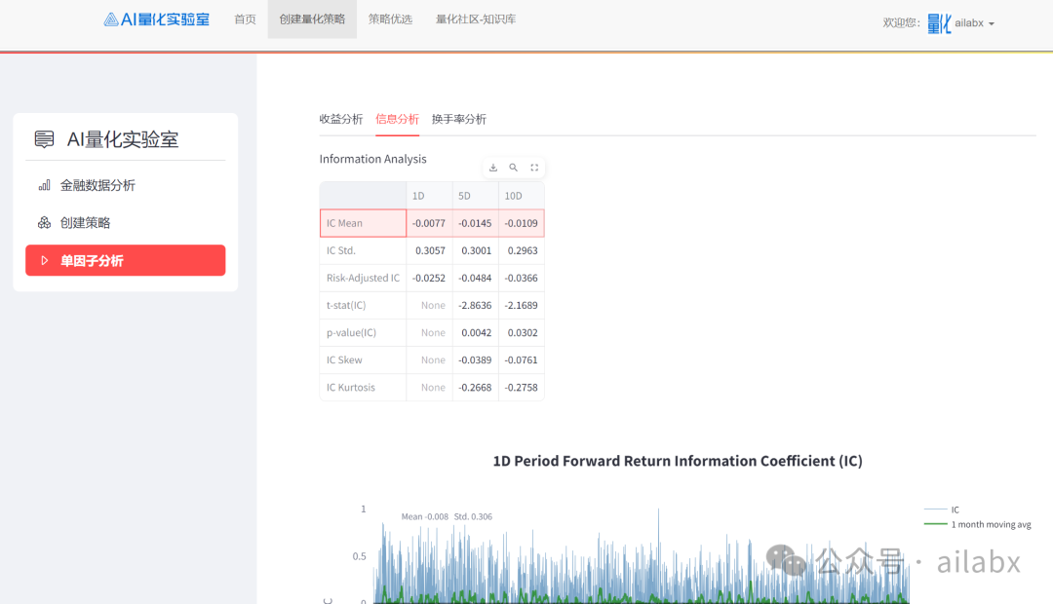Click the IC Mean 10D value -0.0109

pyautogui.click(x=522, y=223)
